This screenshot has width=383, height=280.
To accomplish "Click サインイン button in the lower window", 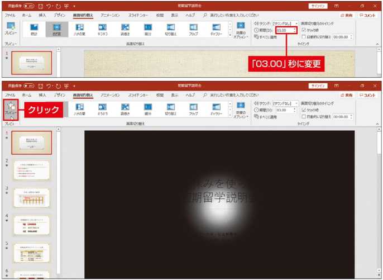I will pyautogui.click(x=319, y=86).
